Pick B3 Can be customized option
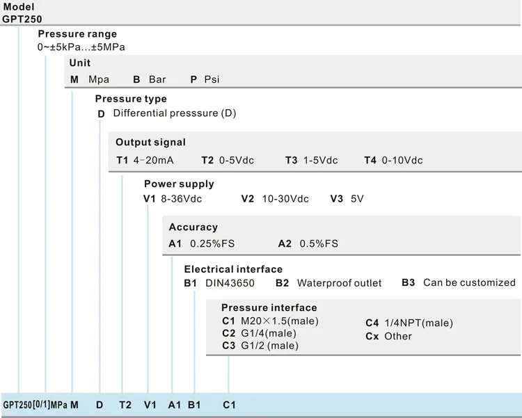The image size is (522, 418). pyautogui.click(x=459, y=282)
